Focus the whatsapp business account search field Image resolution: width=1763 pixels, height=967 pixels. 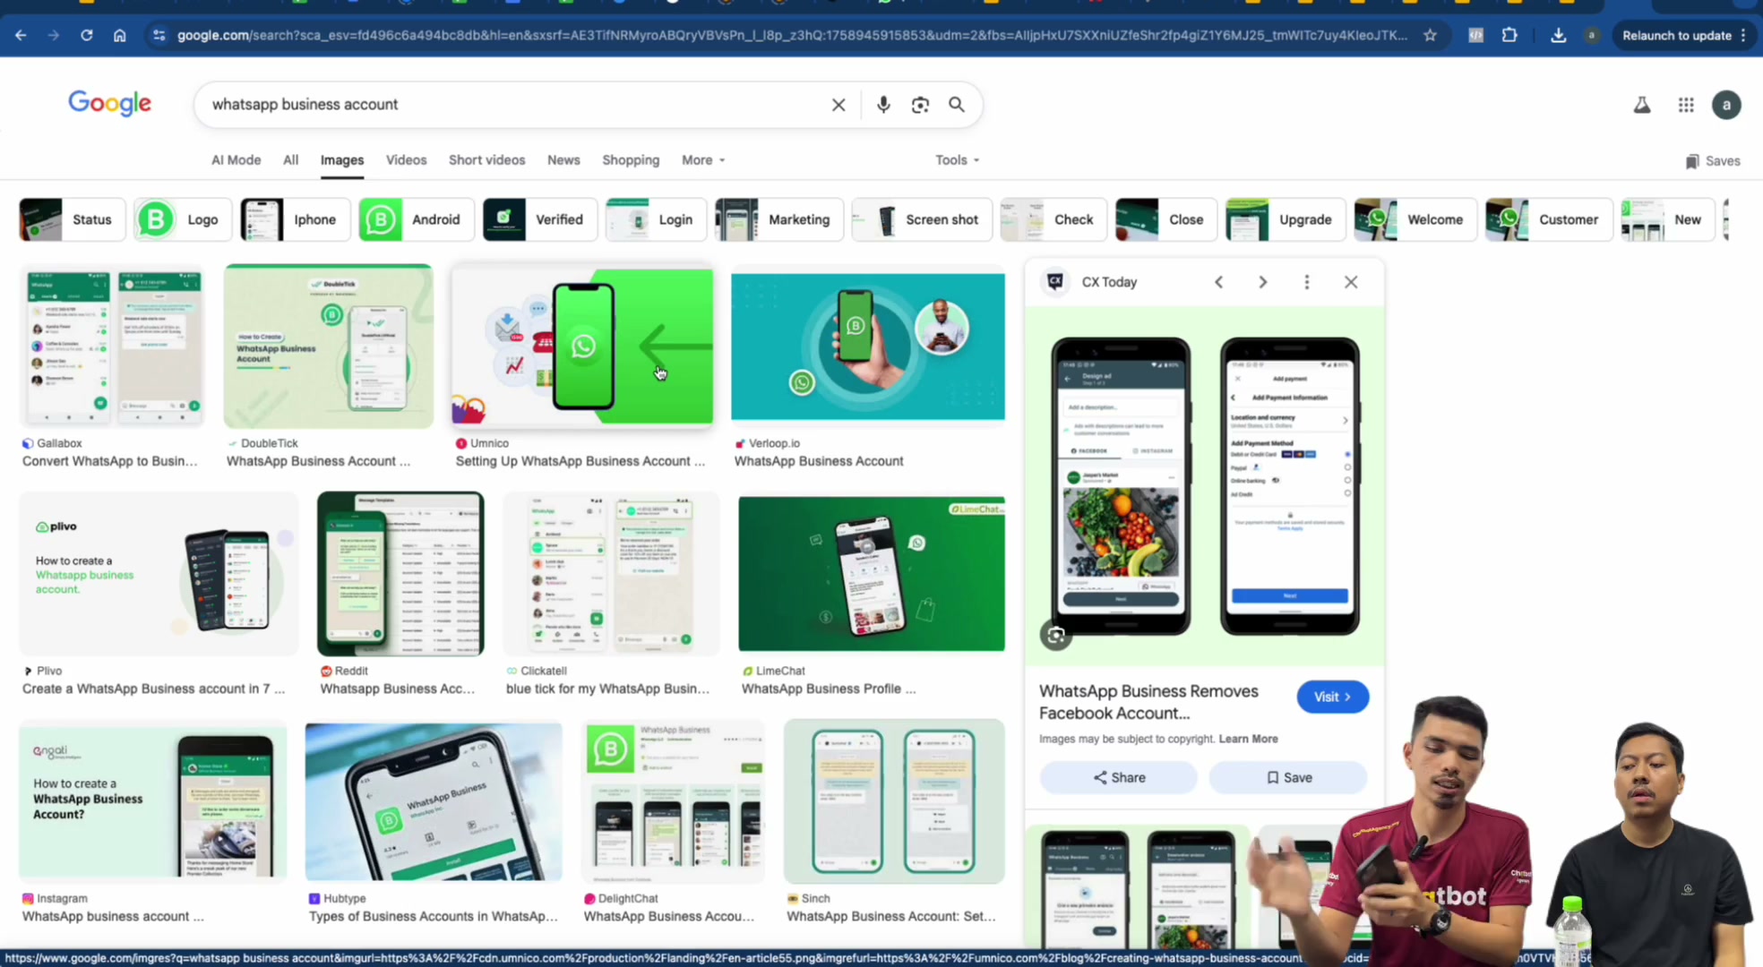pyautogui.click(x=515, y=105)
